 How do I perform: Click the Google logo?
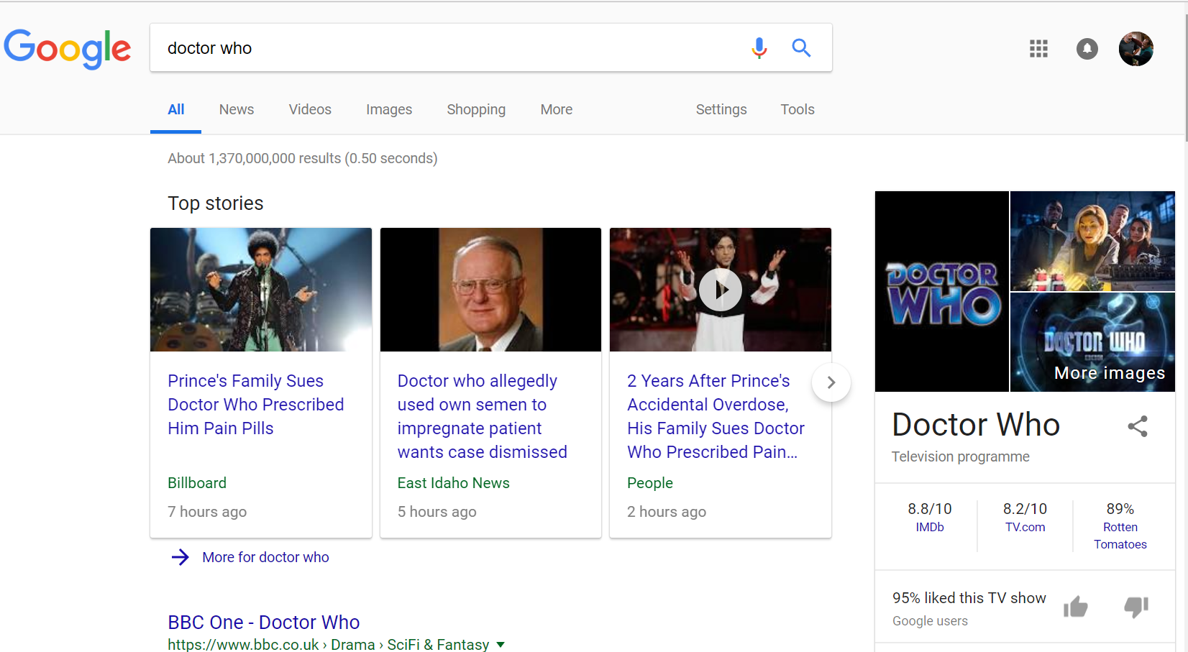point(68,49)
